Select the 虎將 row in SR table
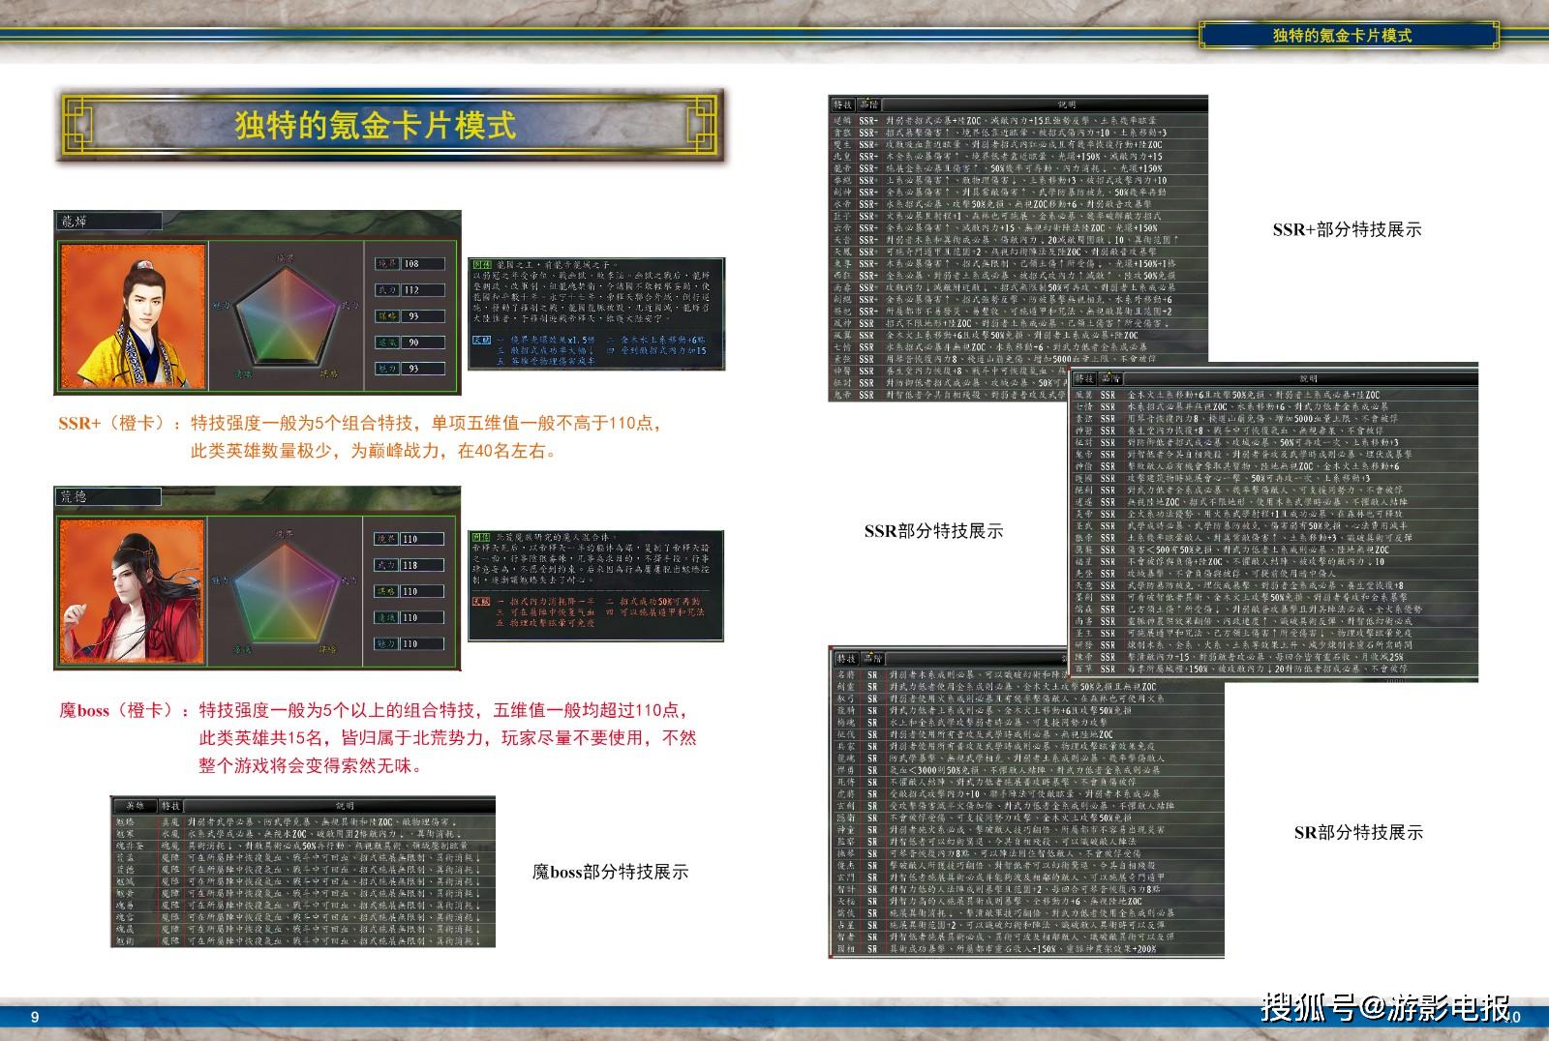1549x1041 pixels. 1027,793
